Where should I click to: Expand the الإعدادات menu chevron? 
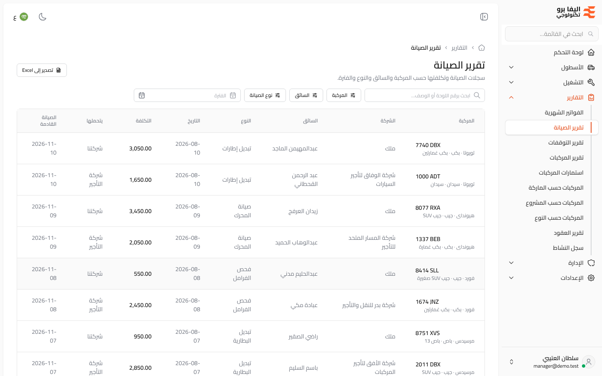pos(511,278)
